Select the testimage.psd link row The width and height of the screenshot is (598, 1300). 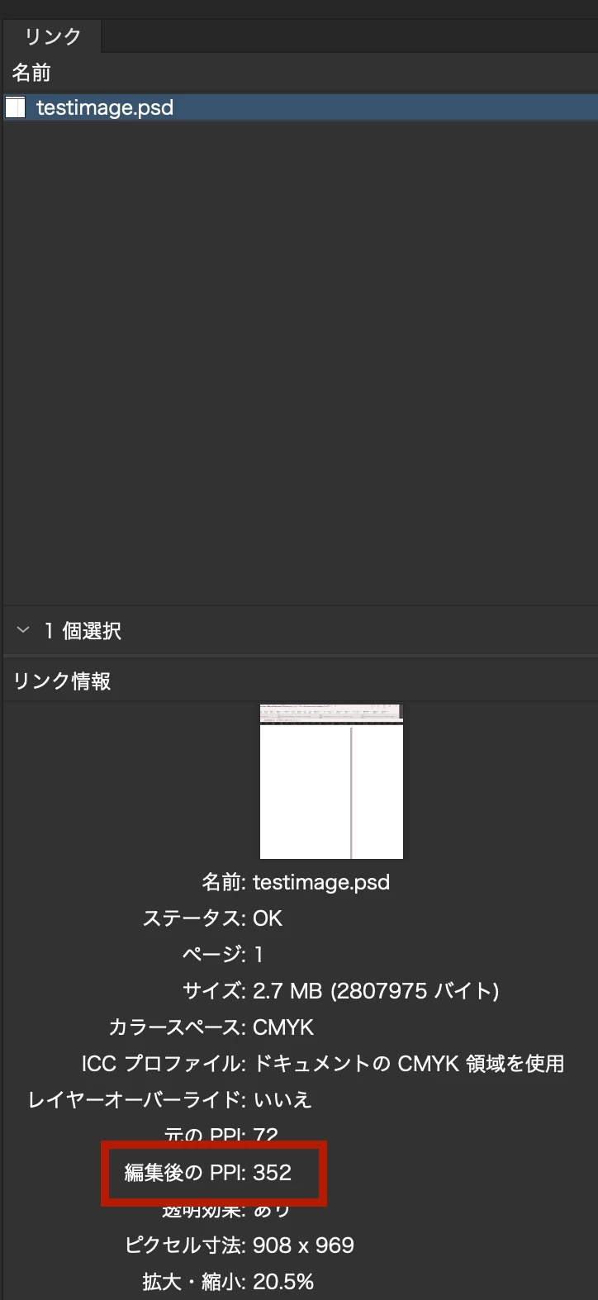point(299,107)
